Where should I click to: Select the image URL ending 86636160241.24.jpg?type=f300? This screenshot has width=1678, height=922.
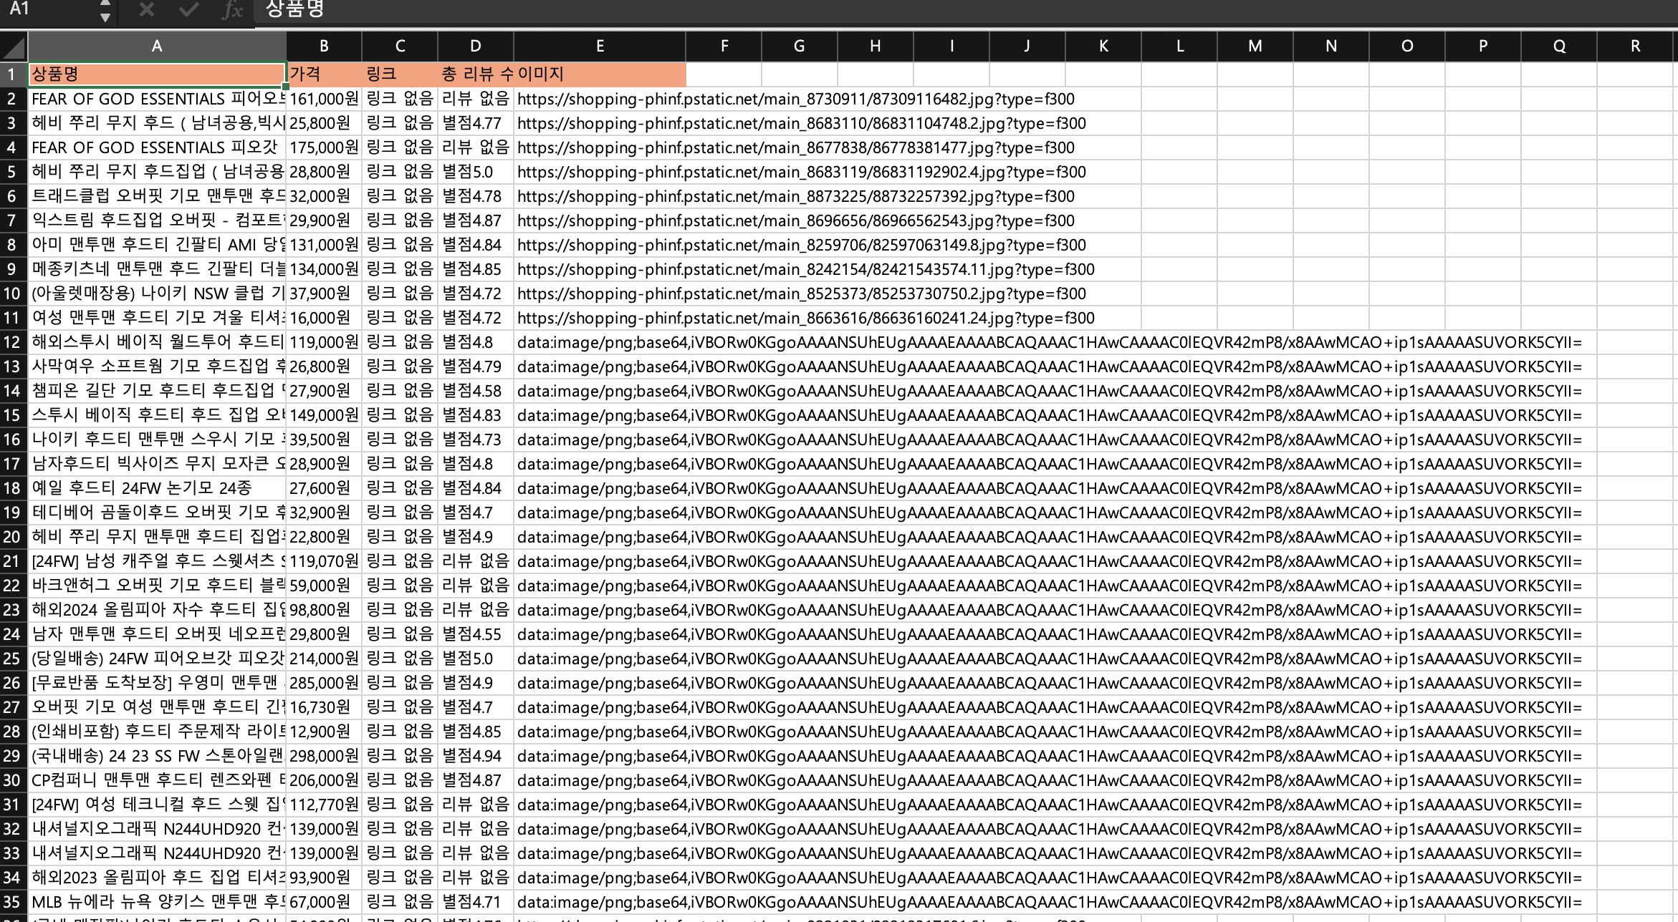(806, 318)
